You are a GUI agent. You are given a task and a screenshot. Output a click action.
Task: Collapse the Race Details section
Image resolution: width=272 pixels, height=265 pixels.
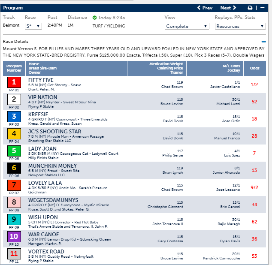point(264,42)
